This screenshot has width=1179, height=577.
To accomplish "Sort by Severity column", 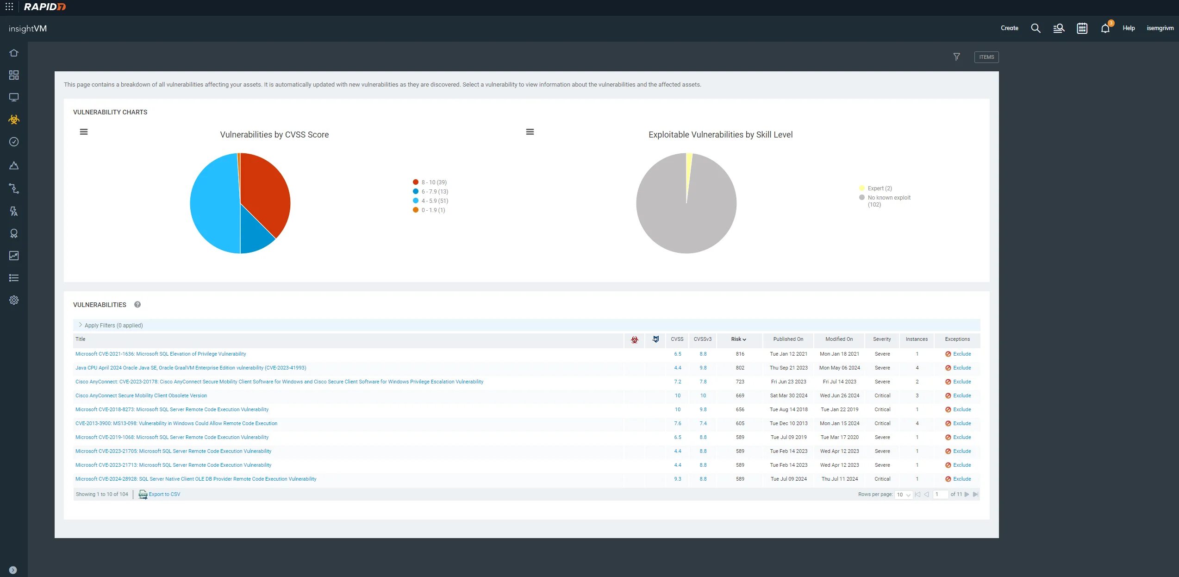I will [x=882, y=339].
